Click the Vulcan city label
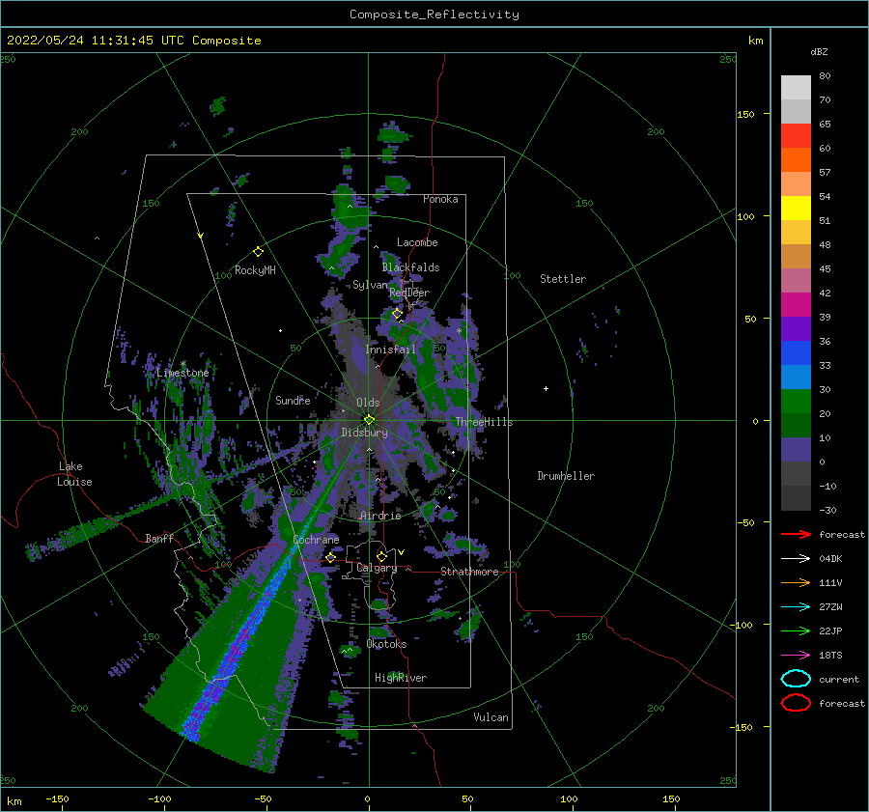 (x=491, y=717)
